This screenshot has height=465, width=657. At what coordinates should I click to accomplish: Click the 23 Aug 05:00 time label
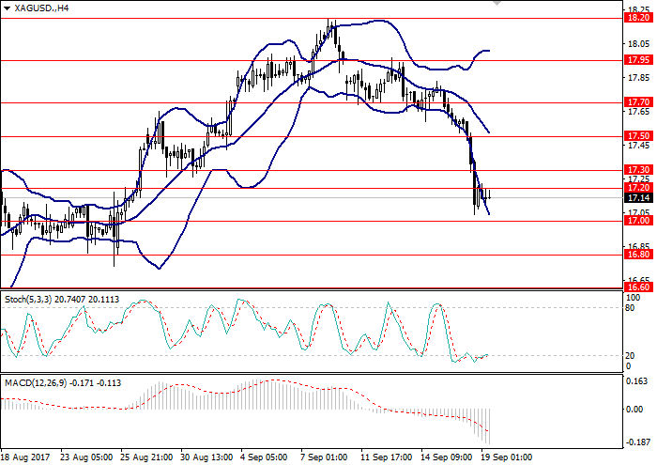coord(86,457)
